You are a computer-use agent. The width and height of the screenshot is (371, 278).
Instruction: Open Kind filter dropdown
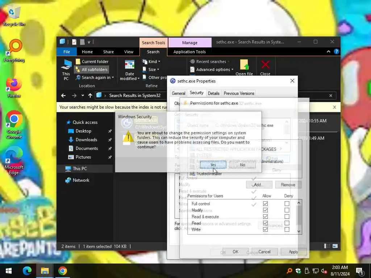pos(151,62)
